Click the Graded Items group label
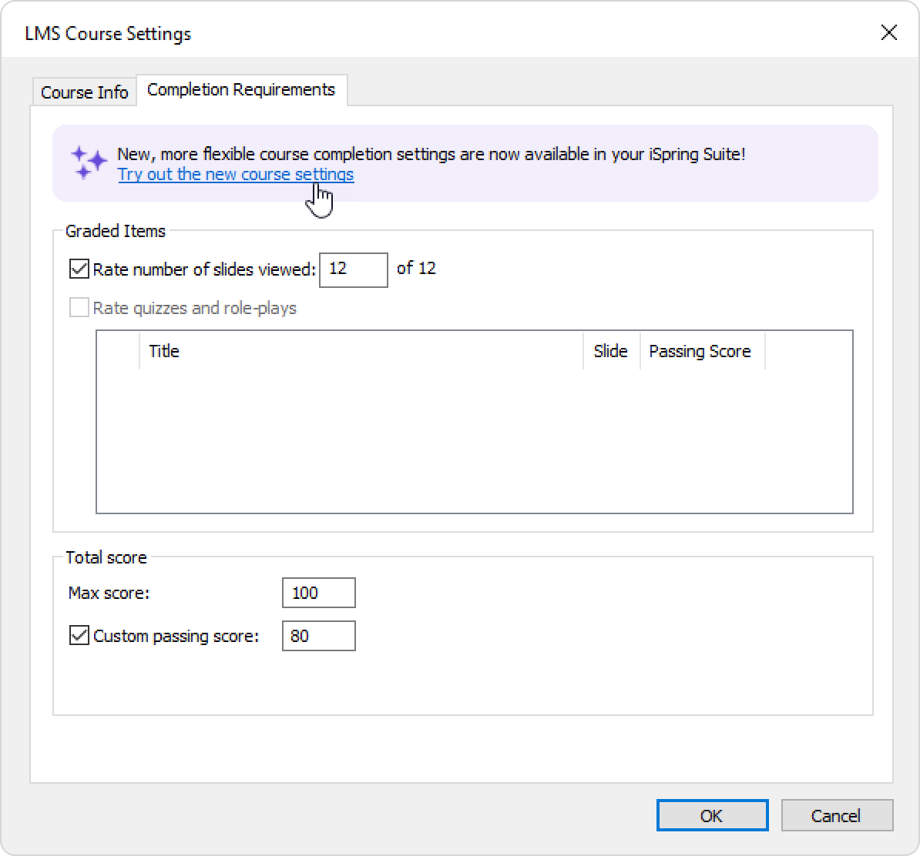The height and width of the screenshot is (856, 920). click(116, 231)
